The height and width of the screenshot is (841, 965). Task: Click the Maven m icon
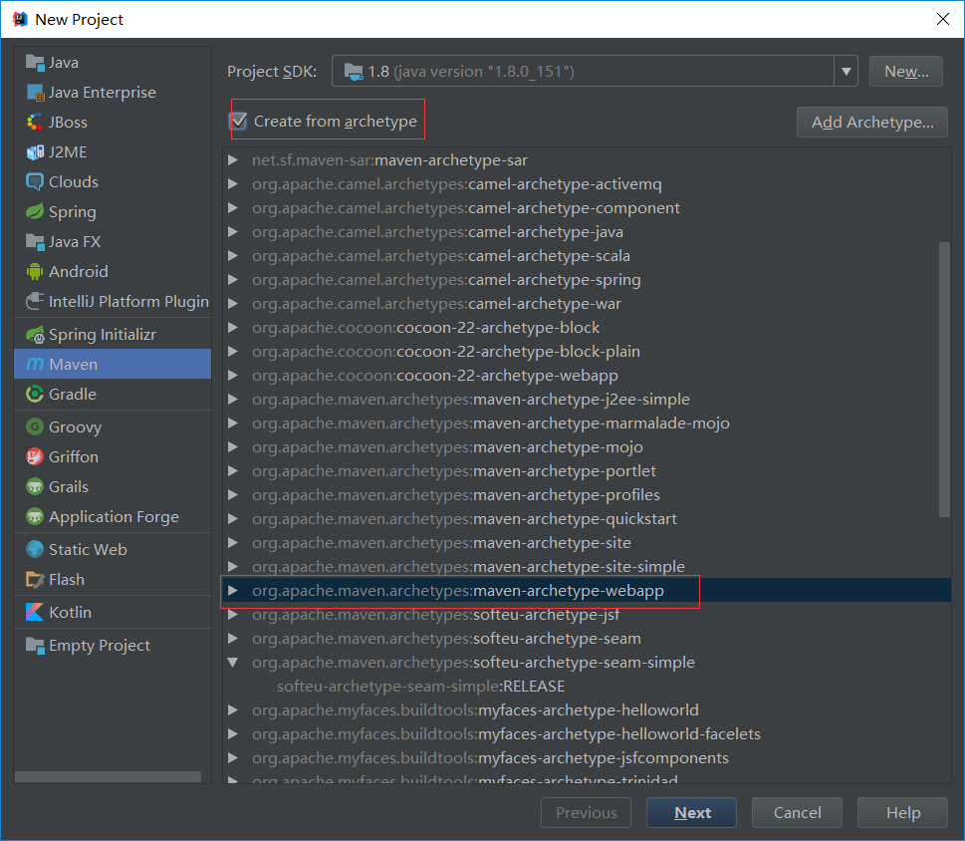click(x=35, y=365)
